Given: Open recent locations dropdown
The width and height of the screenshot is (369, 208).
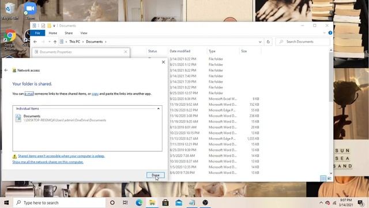Looking at the screenshot, I should pyautogui.click(x=50, y=42).
